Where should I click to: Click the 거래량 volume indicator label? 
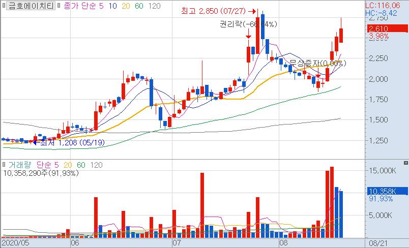[20, 165]
